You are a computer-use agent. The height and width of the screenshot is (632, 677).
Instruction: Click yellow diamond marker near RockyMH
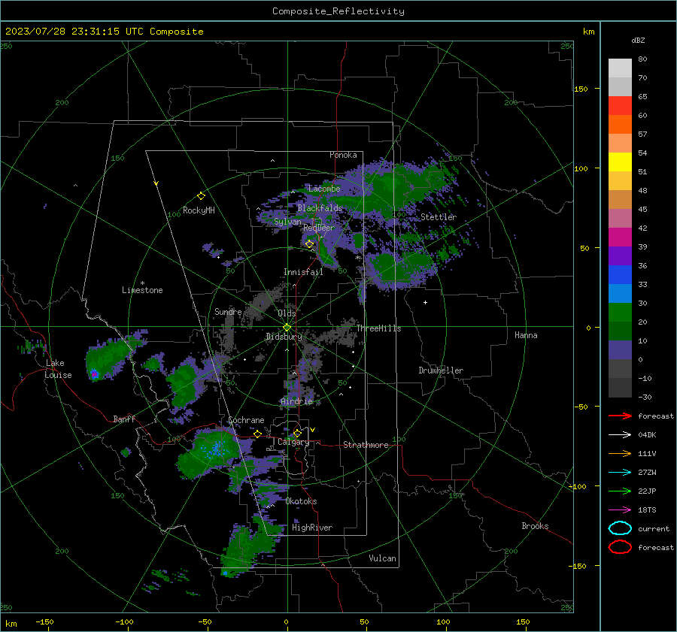pyautogui.click(x=201, y=196)
